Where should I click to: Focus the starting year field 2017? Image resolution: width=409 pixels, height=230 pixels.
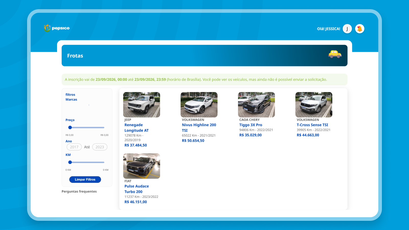(x=74, y=147)
